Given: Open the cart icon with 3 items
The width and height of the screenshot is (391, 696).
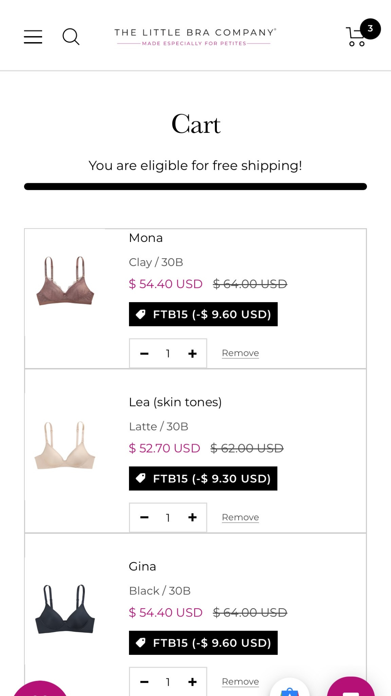Looking at the screenshot, I should coord(357,36).
